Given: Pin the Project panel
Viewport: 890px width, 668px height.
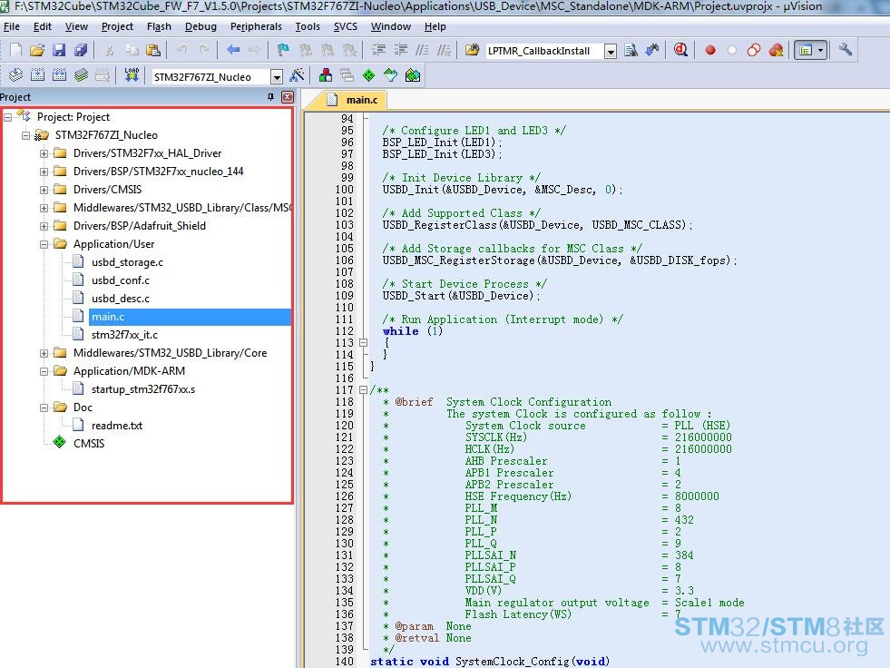Looking at the screenshot, I should coord(270,97).
